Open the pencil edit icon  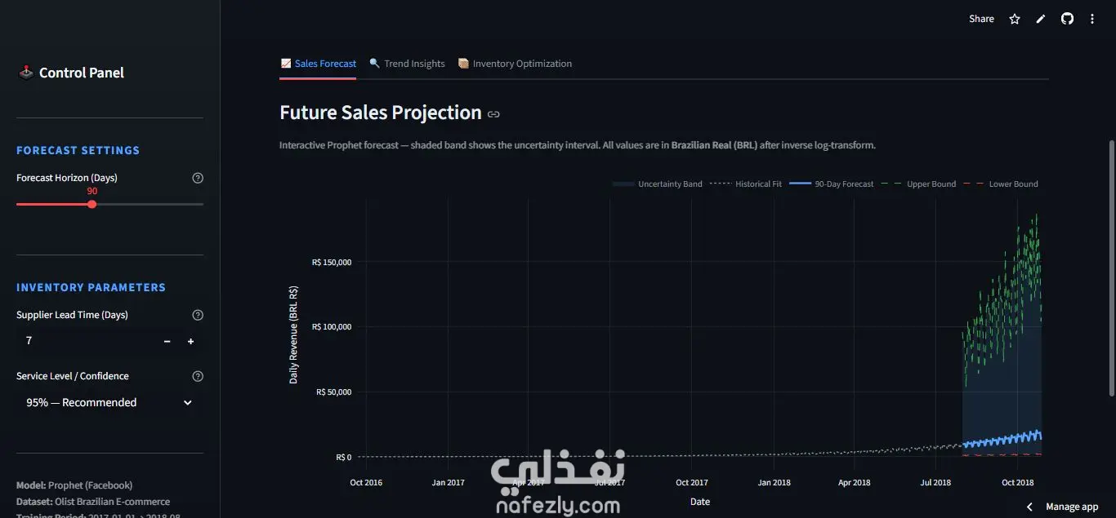click(x=1041, y=19)
